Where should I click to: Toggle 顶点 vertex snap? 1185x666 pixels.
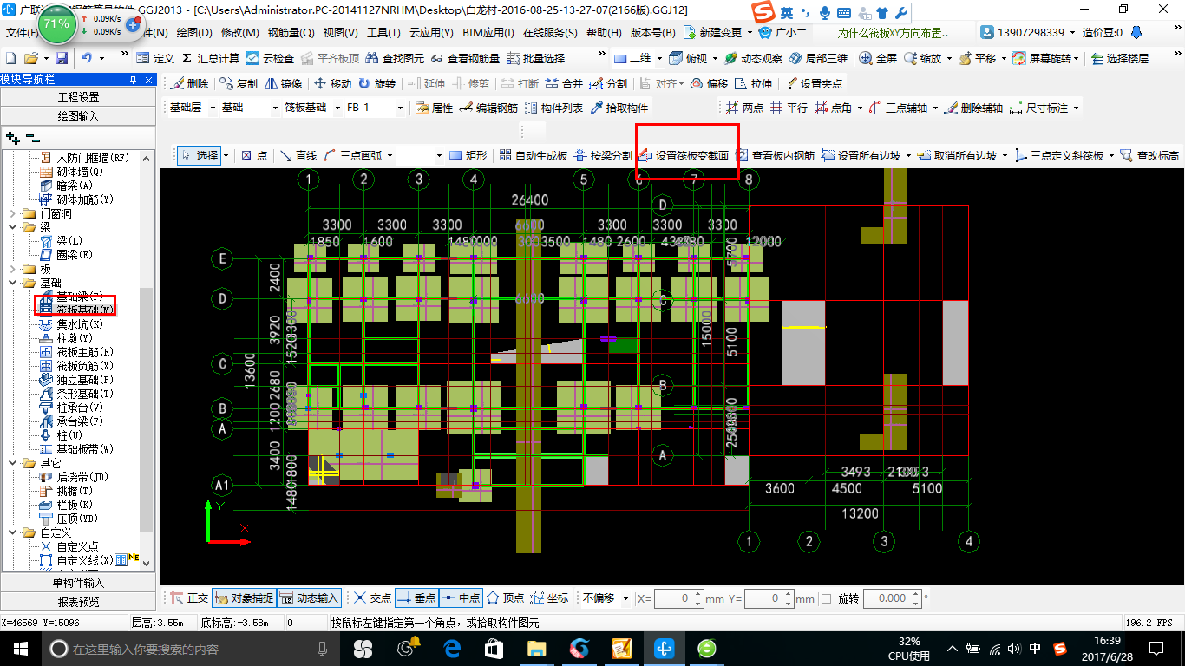tap(505, 598)
